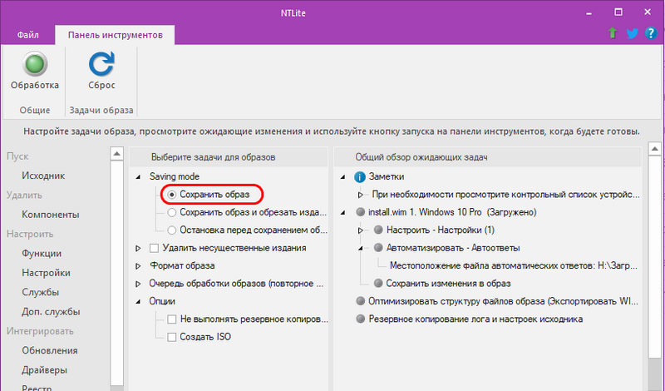
Task: Click gray dot next to Настроить - Настройки
Action: [x=378, y=230]
